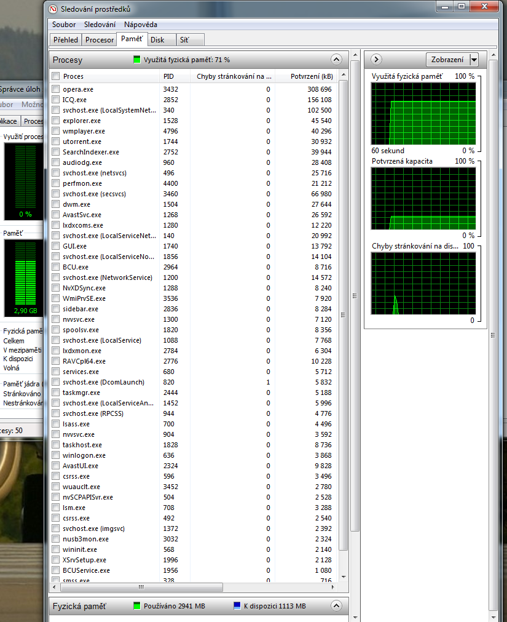507x622 pixels.
Task: Click the process list vertical scrollbar
Action: click(x=343, y=308)
